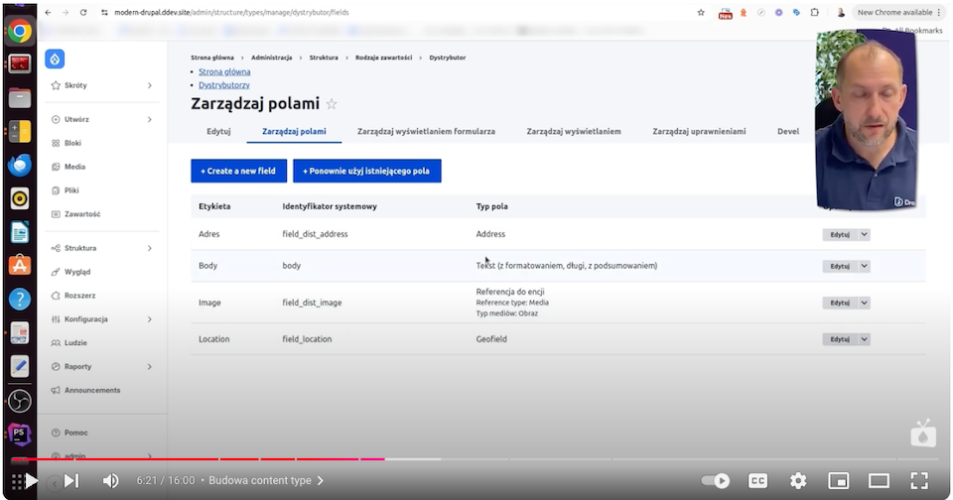Play the video

[31, 480]
